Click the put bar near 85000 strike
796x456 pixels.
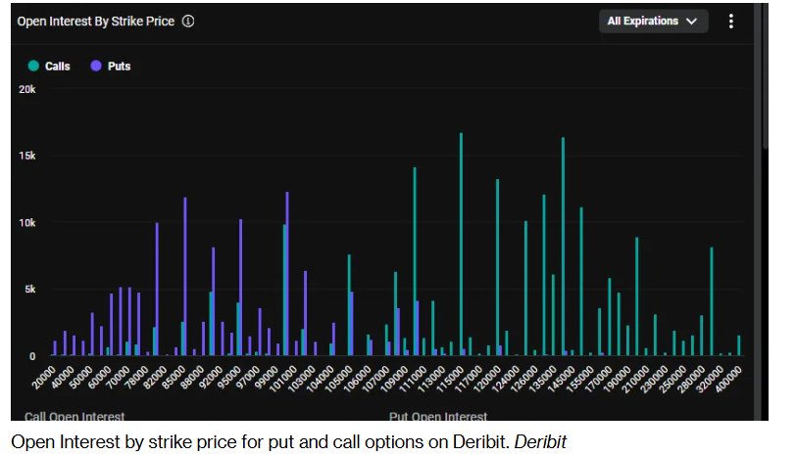pos(185,277)
